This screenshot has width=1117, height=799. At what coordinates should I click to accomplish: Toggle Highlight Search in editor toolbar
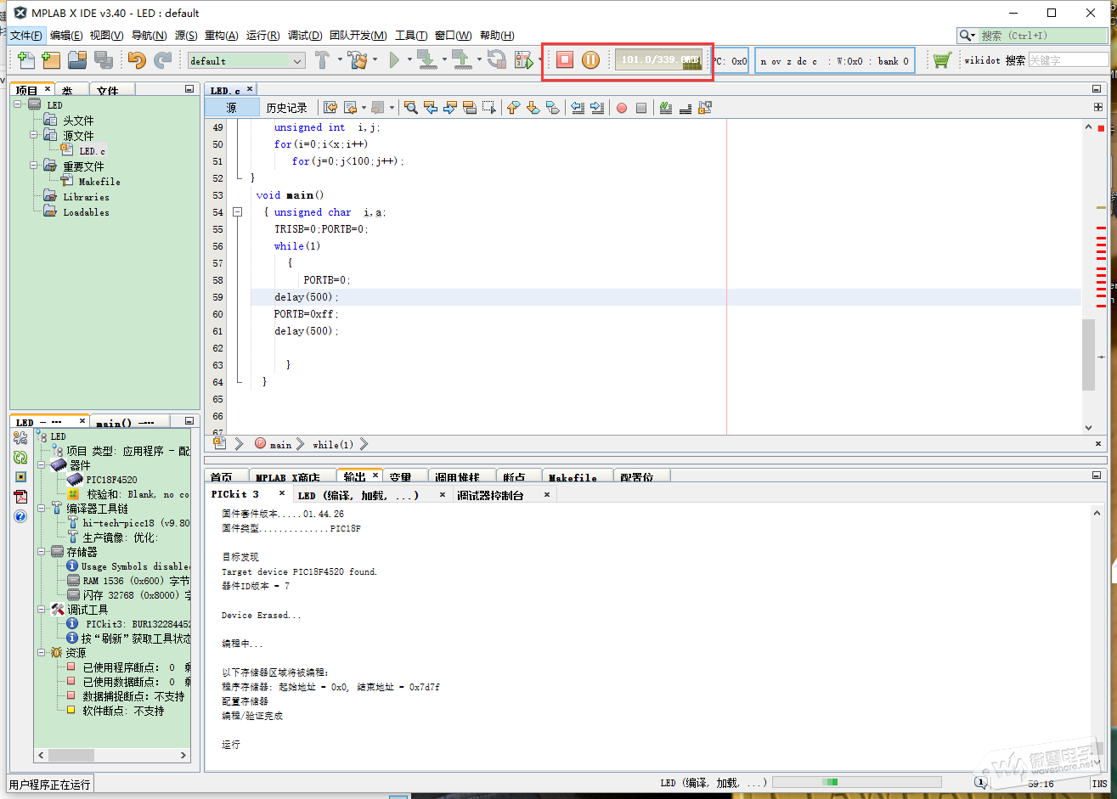coord(470,108)
